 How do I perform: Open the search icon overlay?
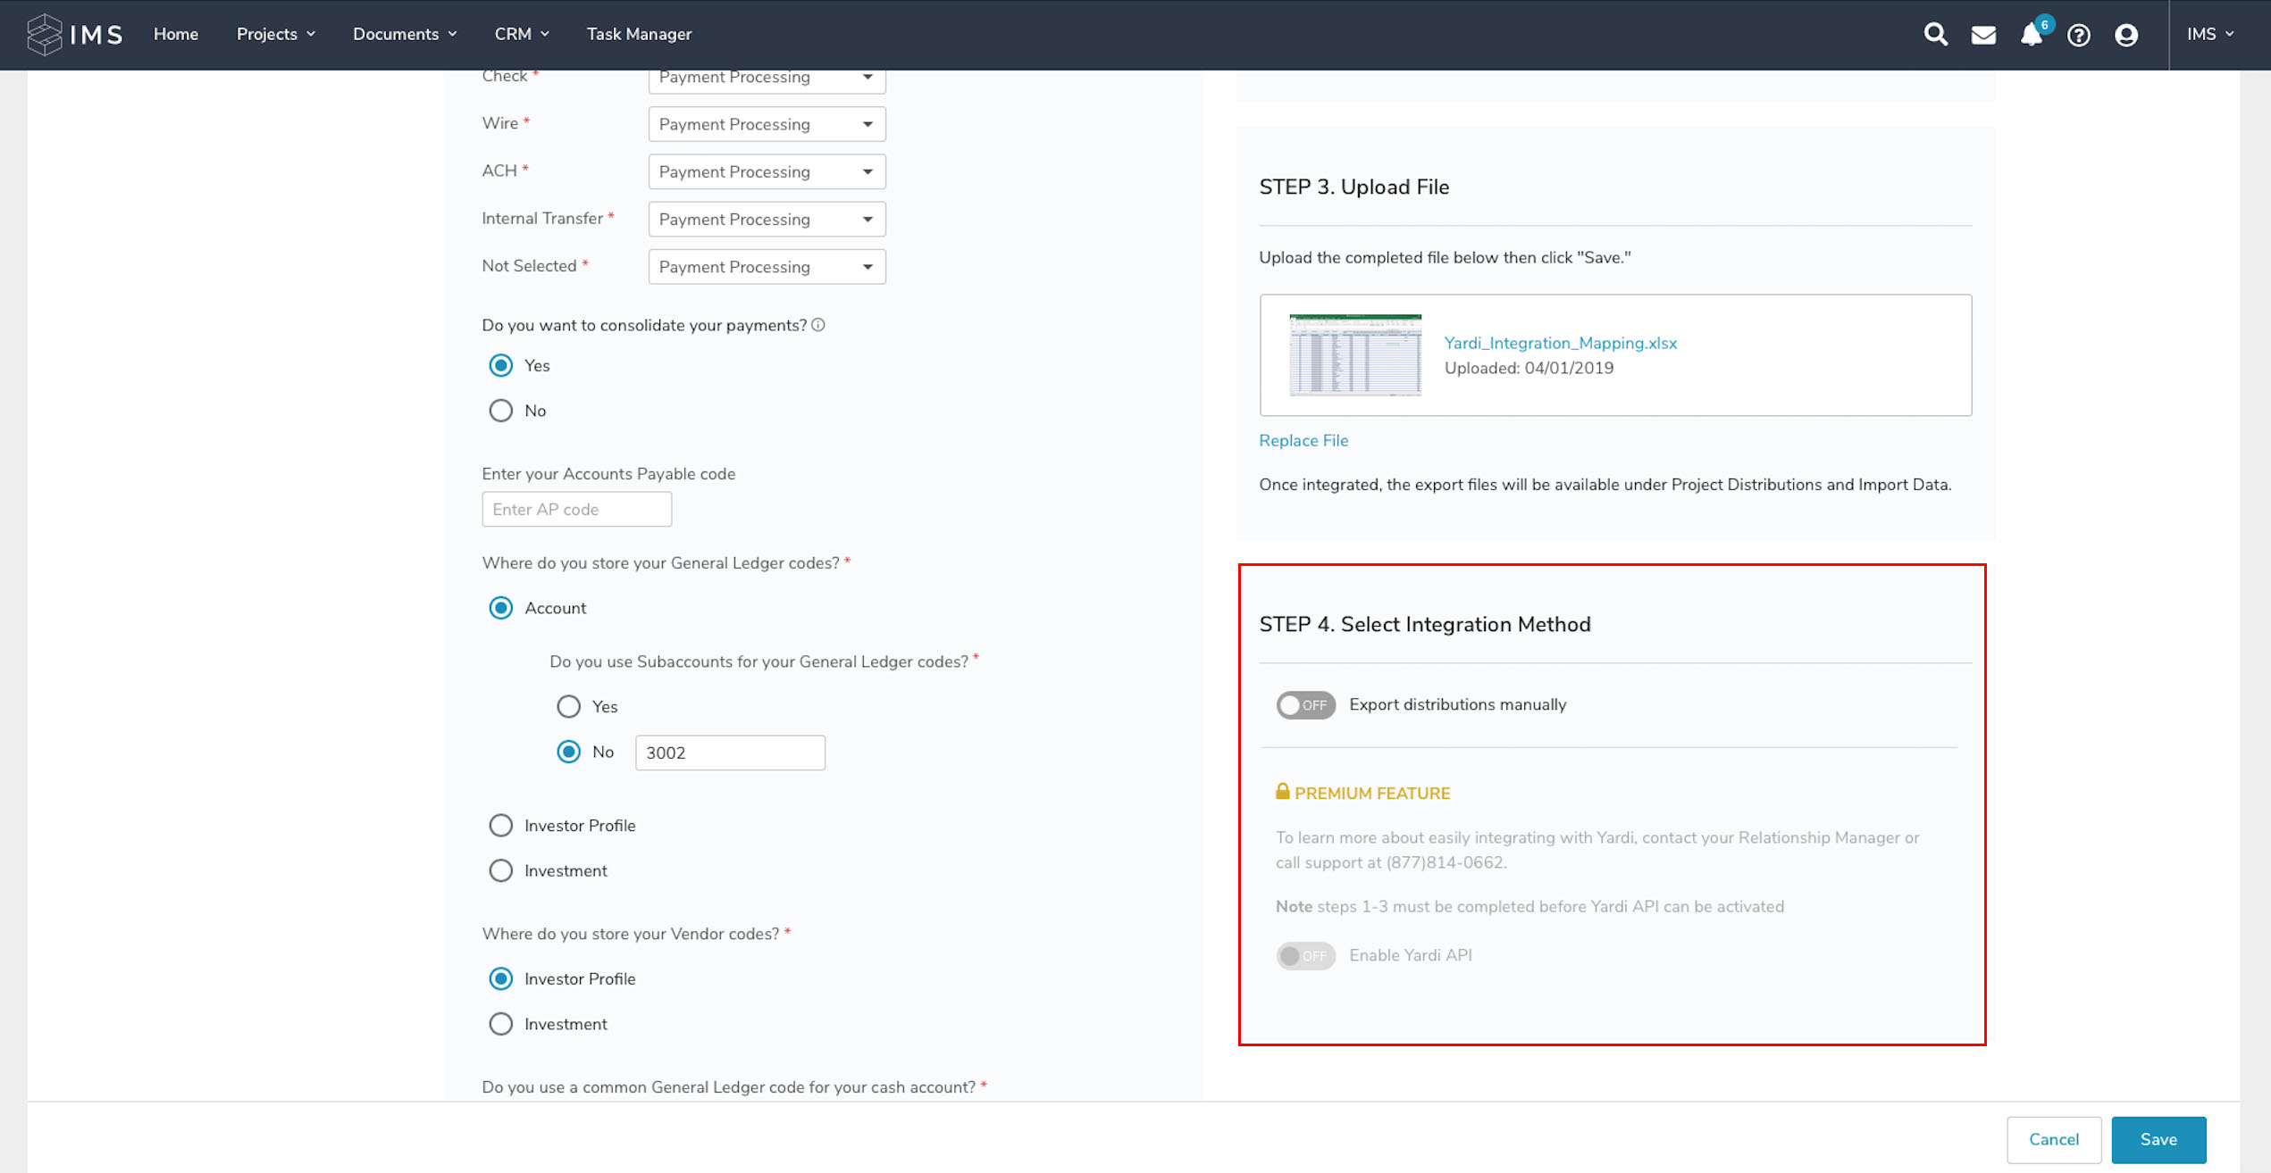(1934, 35)
